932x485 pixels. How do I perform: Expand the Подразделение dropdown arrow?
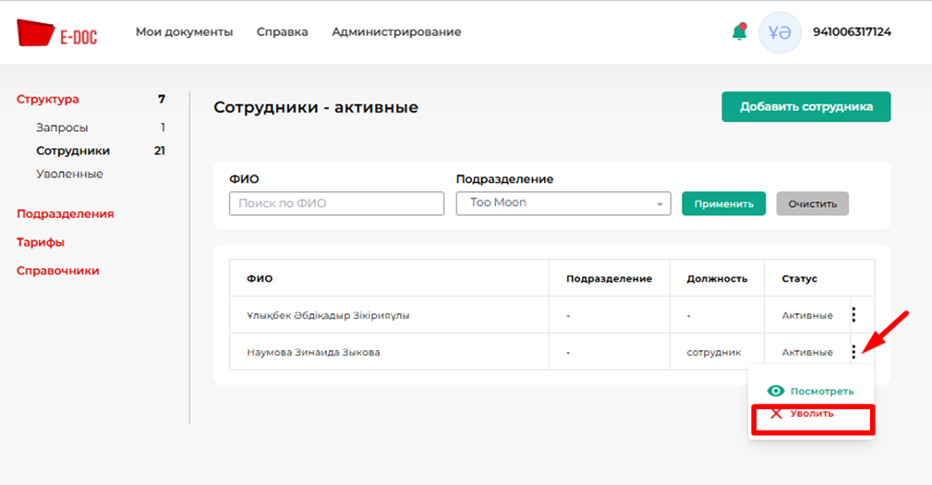(x=660, y=204)
